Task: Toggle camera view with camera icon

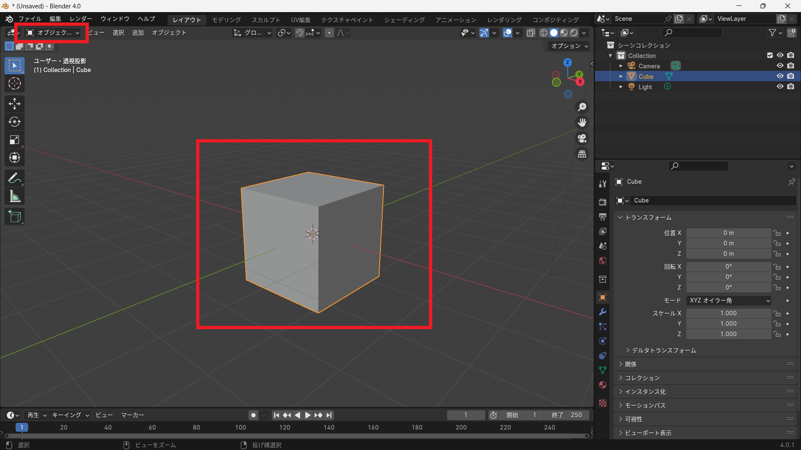Action: point(582,138)
